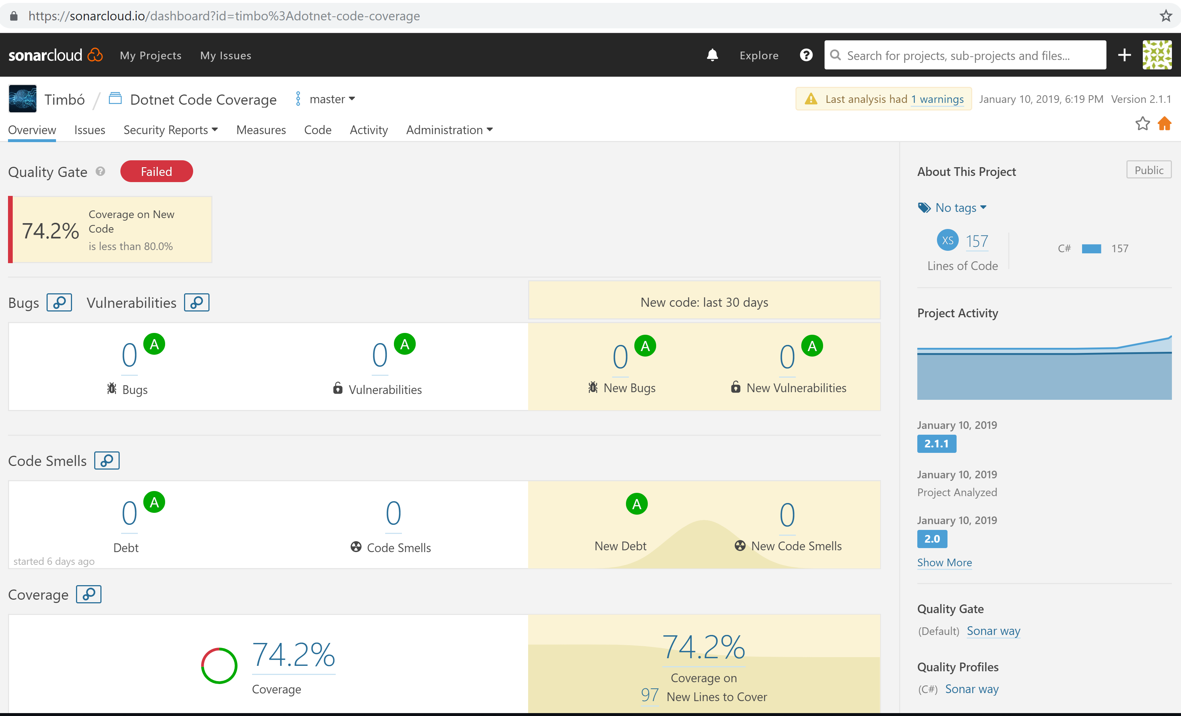Click the plus icon to create new
The height and width of the screenshot is (716, 1181).
click(1124, 55)
